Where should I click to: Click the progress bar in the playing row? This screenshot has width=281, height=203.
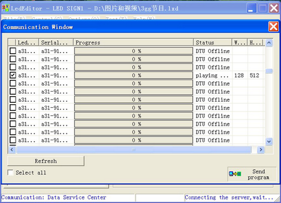pos(133,75)
